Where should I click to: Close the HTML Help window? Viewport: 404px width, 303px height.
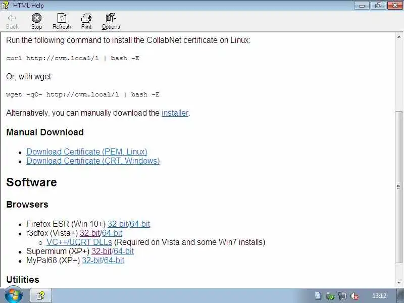[395, 6]
